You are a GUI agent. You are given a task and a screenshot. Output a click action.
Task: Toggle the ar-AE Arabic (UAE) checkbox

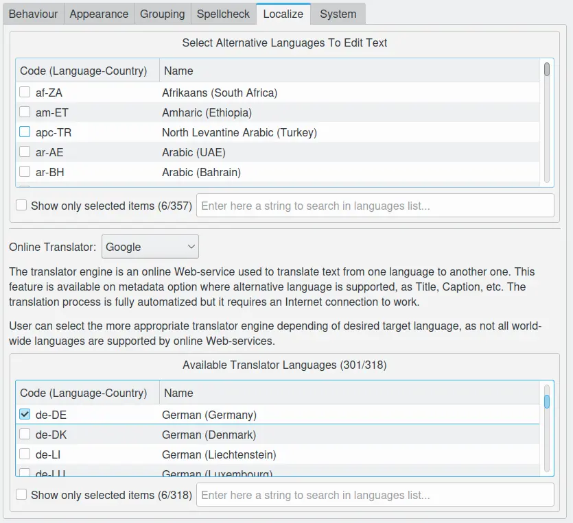point(25,152)
